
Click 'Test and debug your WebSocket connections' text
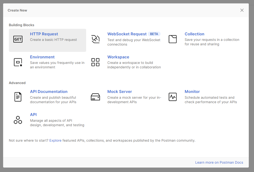click(x=134, y=42)
